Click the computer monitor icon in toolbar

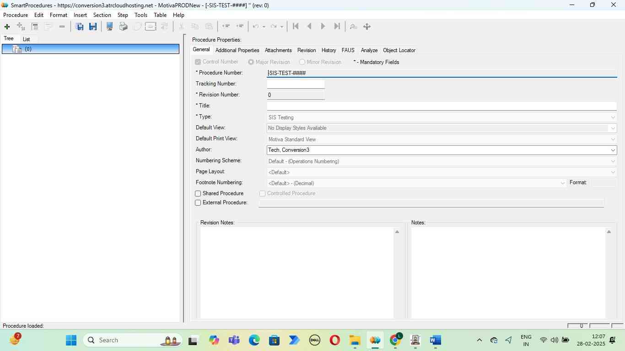[109, 27]
